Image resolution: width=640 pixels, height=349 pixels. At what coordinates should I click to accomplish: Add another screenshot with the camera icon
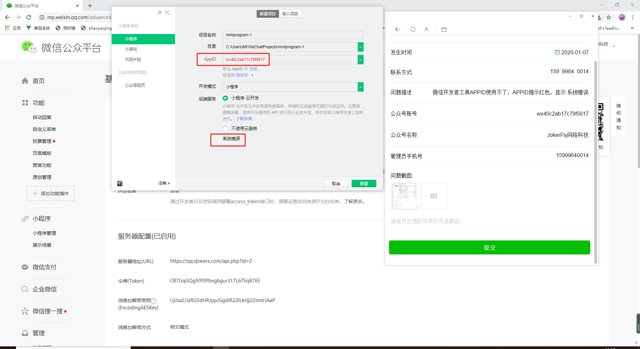coord(434,196)
